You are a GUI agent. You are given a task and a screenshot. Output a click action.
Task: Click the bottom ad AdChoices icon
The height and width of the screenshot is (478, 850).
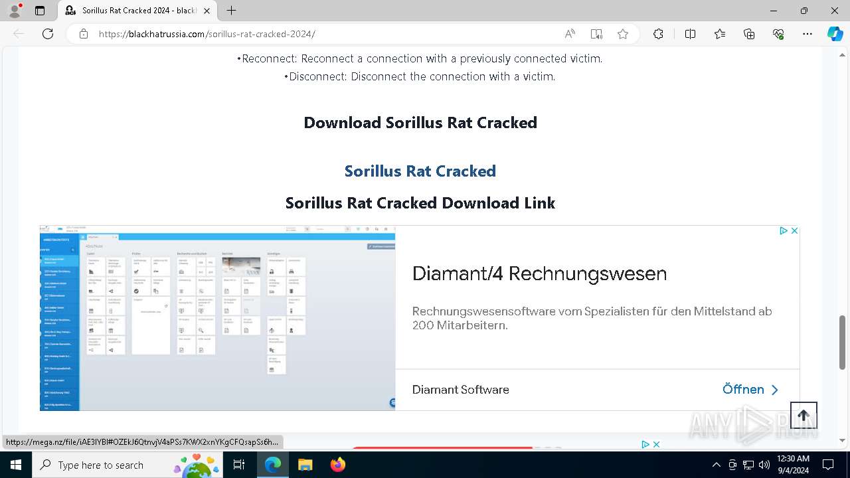pos(645,444)
